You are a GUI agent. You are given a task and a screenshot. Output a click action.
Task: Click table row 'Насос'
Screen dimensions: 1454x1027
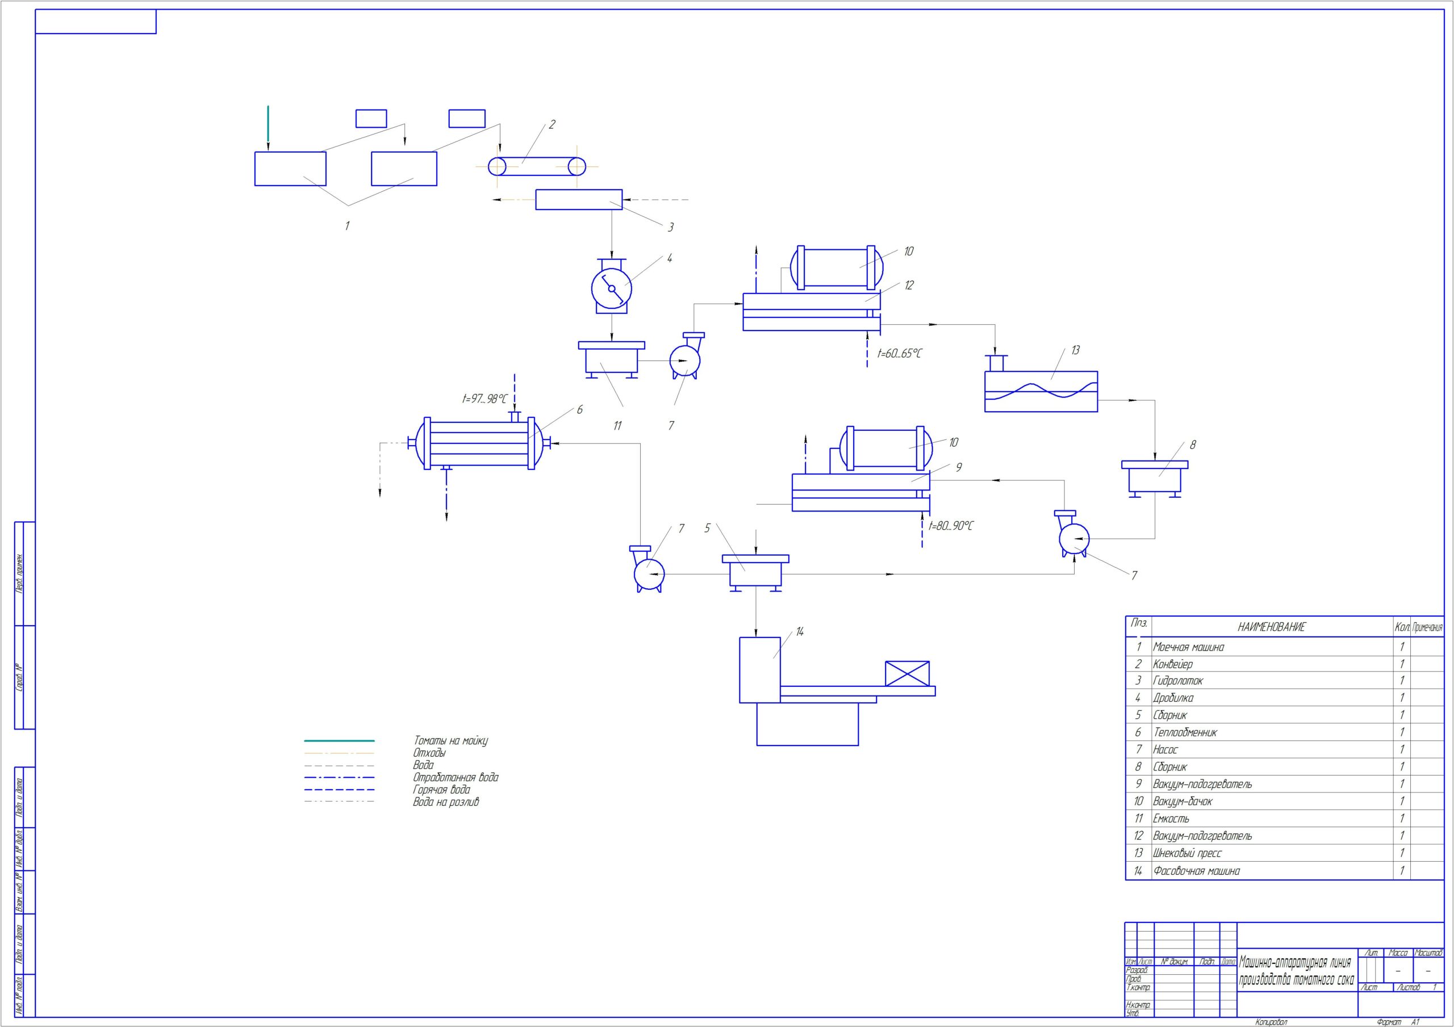coord(1284,750)
